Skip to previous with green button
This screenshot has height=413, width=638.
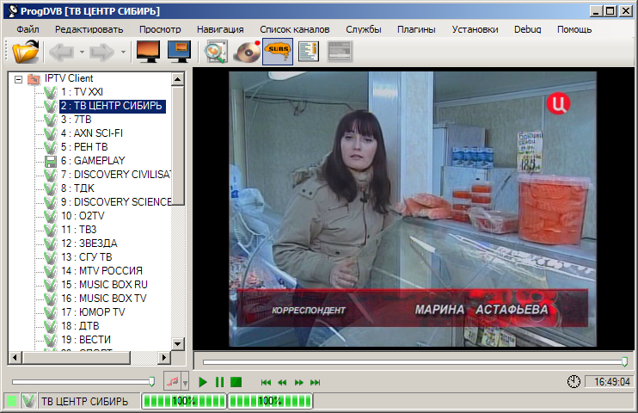click(x=266, y=382)
